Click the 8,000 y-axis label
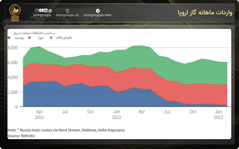 pyautogui.click(x=13, y=48)
